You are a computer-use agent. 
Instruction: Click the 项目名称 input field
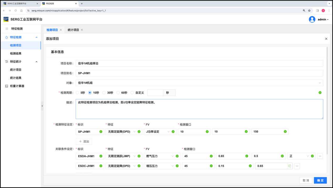click(x=199, y=63)
